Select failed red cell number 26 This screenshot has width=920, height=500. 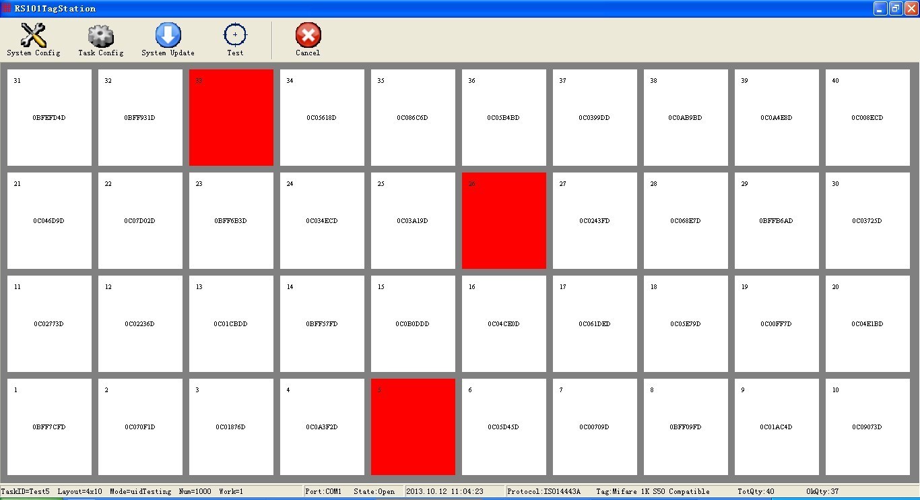click(504, 220)
